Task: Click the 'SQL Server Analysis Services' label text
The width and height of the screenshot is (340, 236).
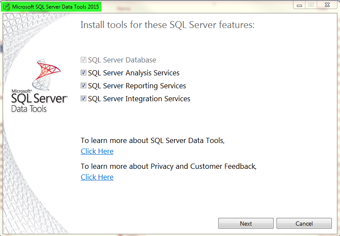Action: (134, 73)
